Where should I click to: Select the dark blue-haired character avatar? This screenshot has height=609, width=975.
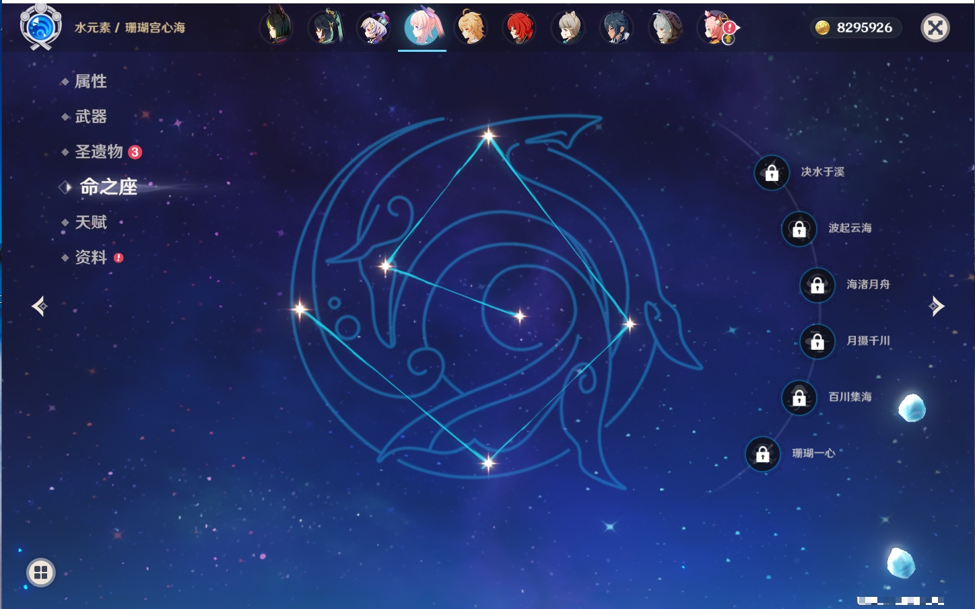click(616, 28)
